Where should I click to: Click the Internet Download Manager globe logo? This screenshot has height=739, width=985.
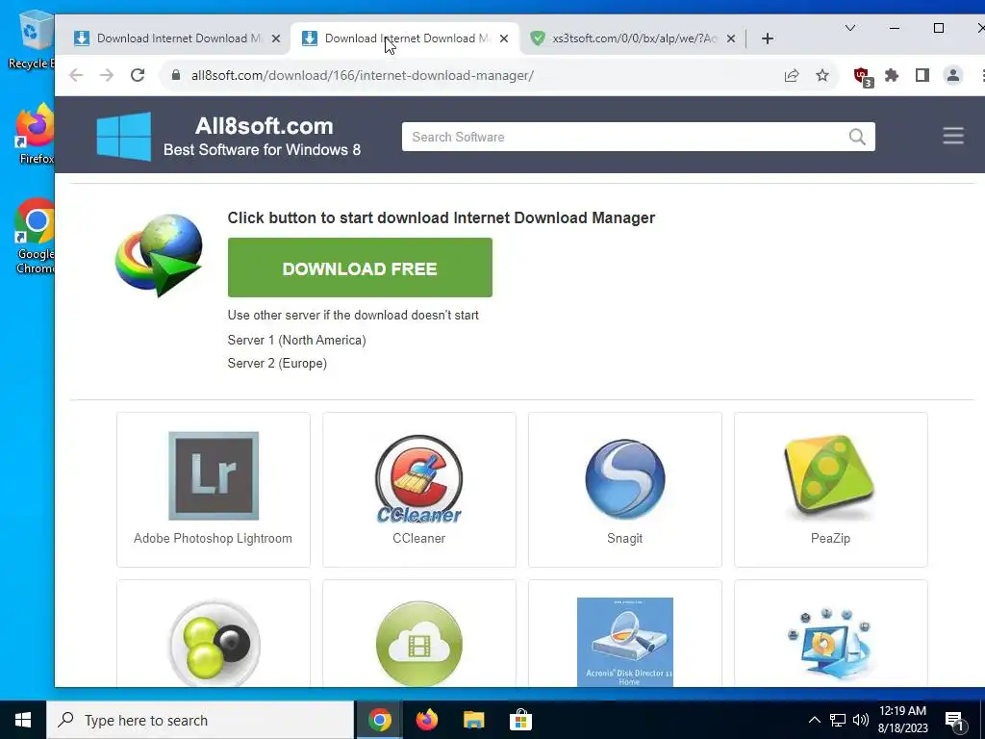(159, 255)
